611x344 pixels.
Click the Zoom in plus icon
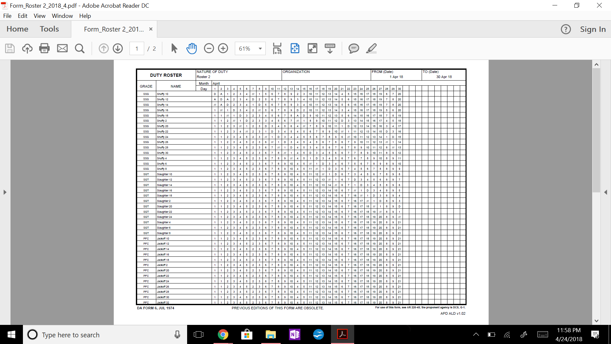223,48
